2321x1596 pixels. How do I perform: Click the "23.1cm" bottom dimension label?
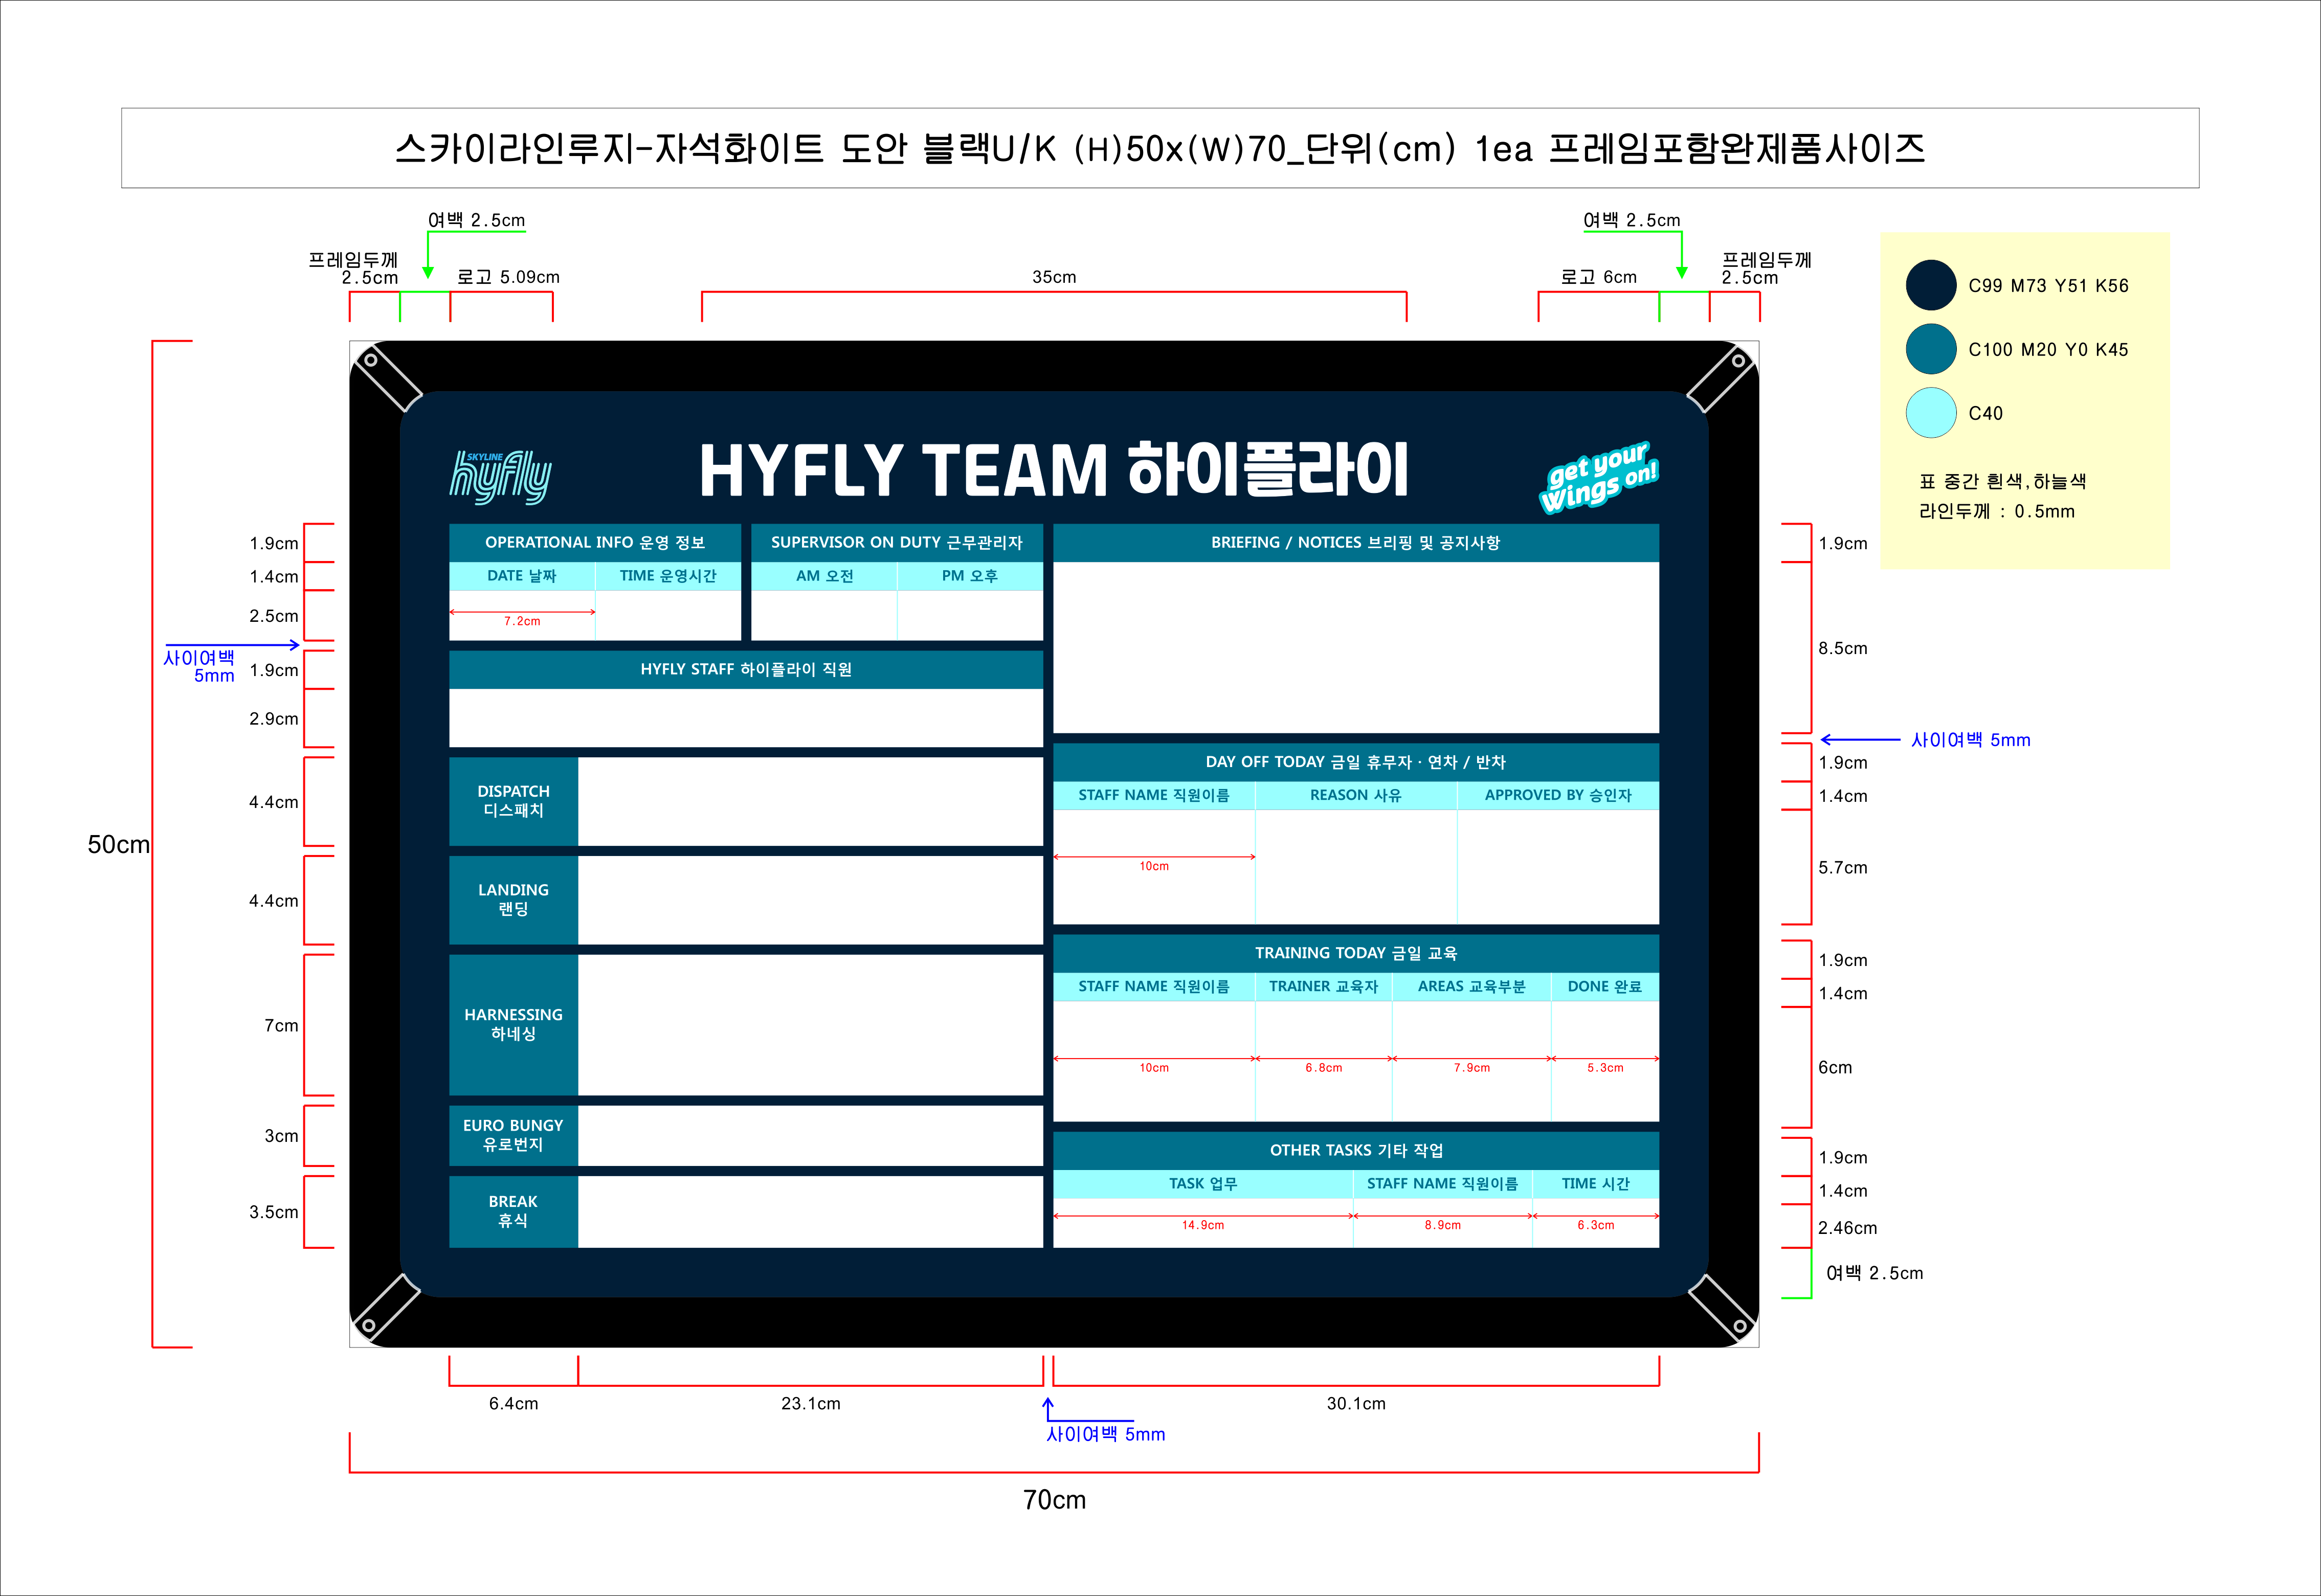(x=811, y=1404)
